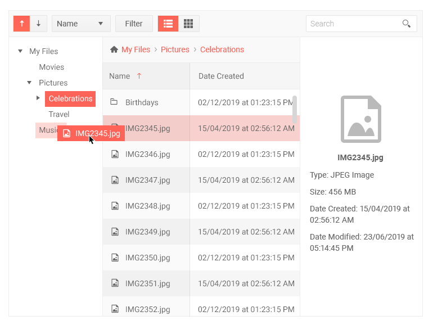Open the Name sort-by dropdown
This screenshot has width=433, height=325.
(x=81, y=24)
